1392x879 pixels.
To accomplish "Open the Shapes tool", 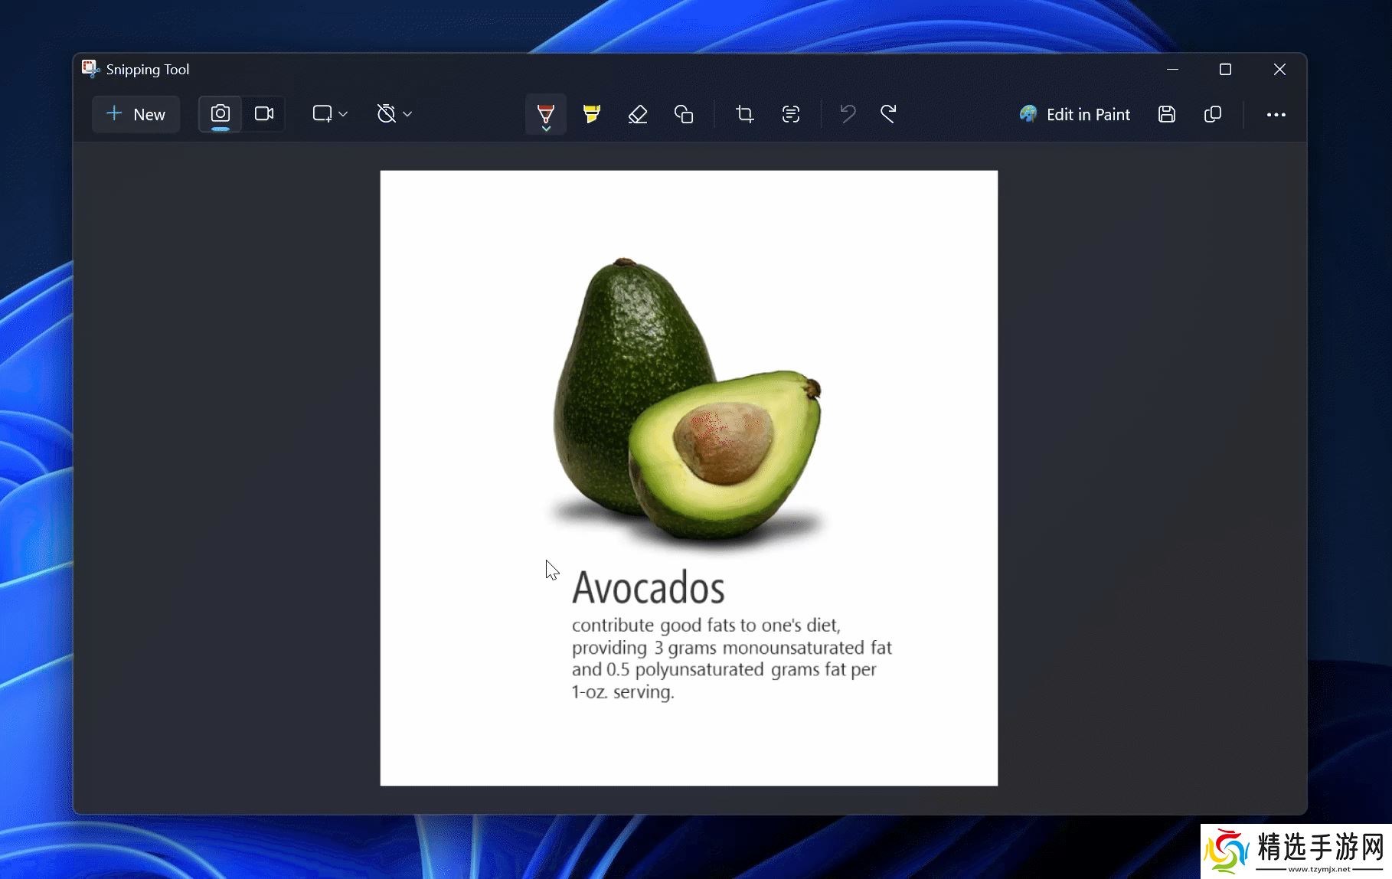I will 683,114.
